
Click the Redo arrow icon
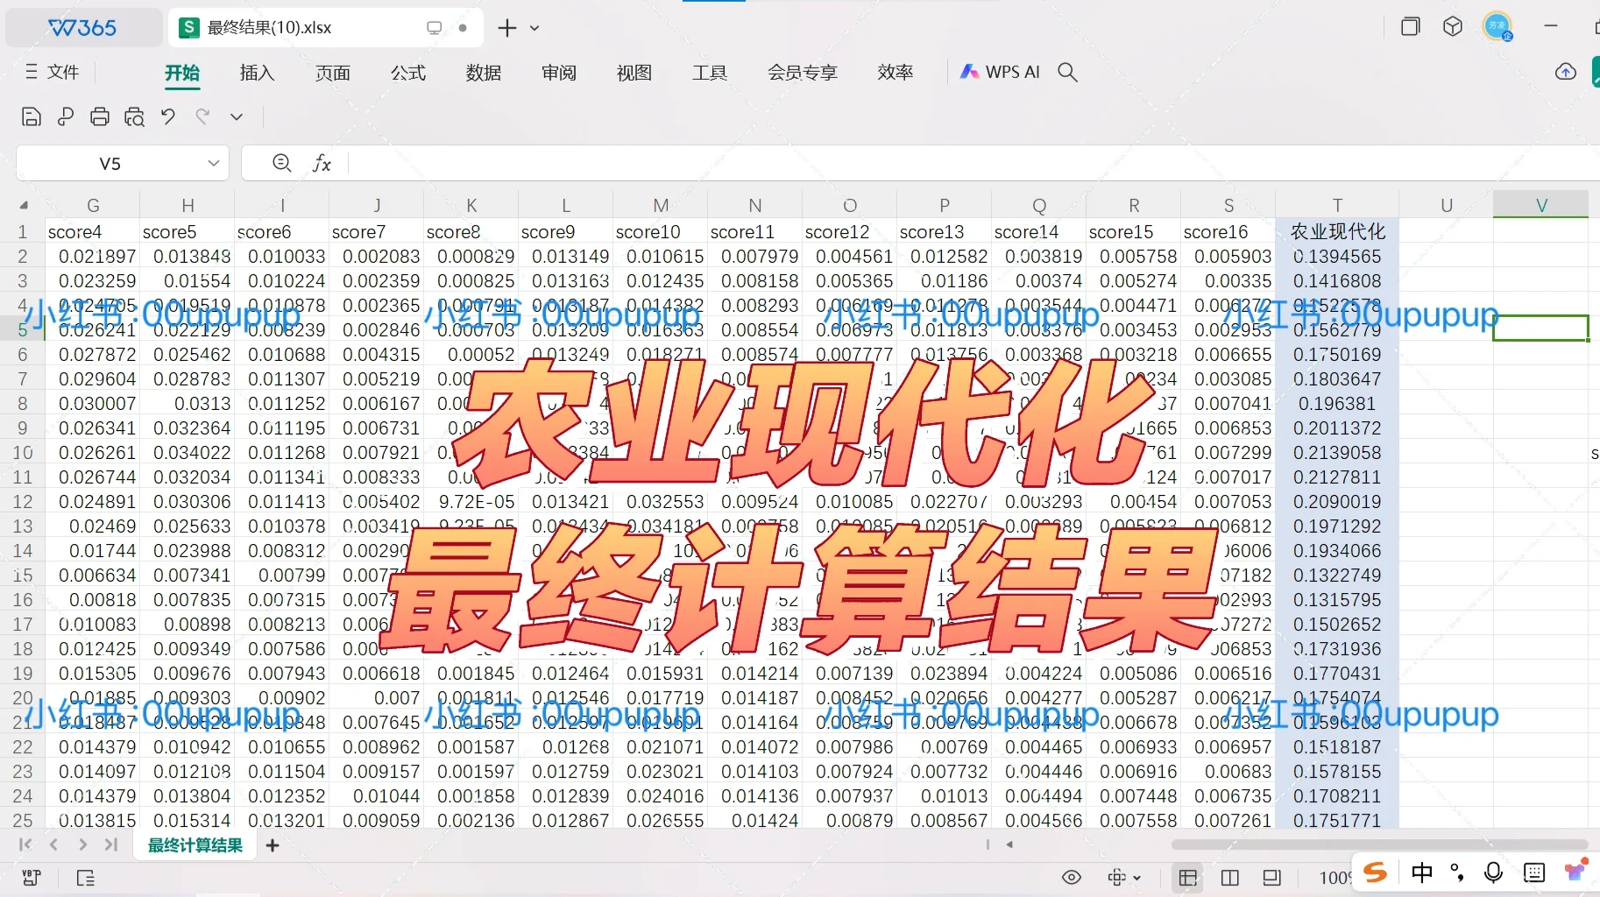pyautogui.click(x=202, y=116)
